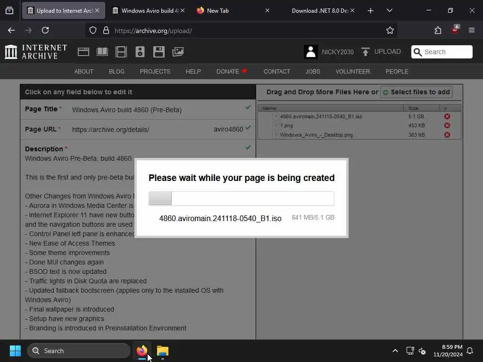
Task: Open the BLOG menu link
Action: click(x=117, y=72)
